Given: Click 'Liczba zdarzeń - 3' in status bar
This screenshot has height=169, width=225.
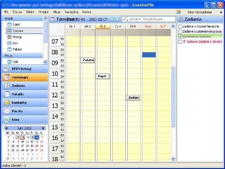Looking at the screenshot, I should pyautogui.click(x=14, y=165).
